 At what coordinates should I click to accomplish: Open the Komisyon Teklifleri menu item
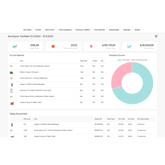(83, 30)
